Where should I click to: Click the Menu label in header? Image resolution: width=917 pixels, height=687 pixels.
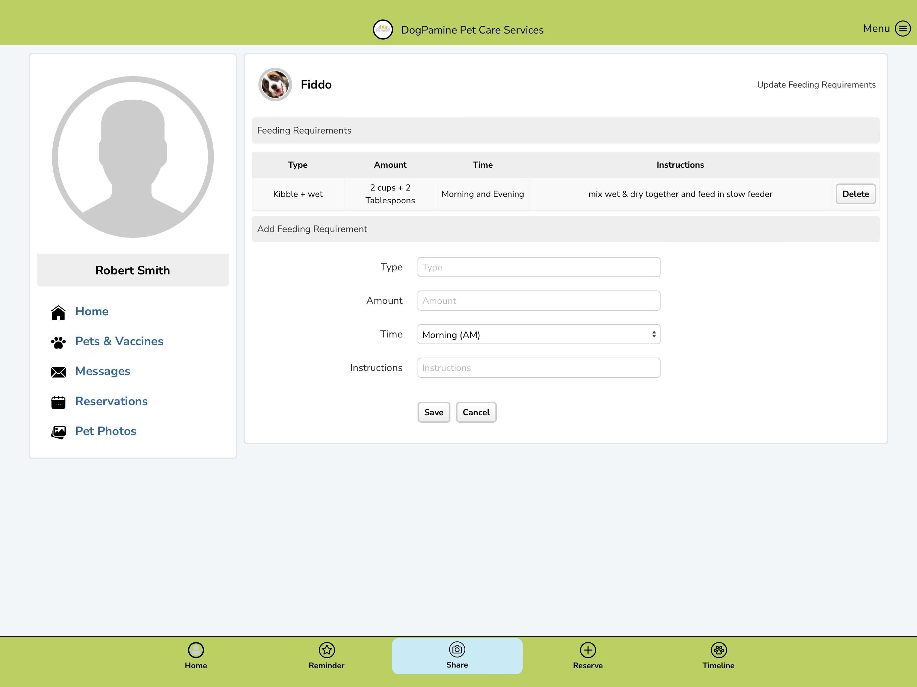pyautogui.click(x=876, y=28)
